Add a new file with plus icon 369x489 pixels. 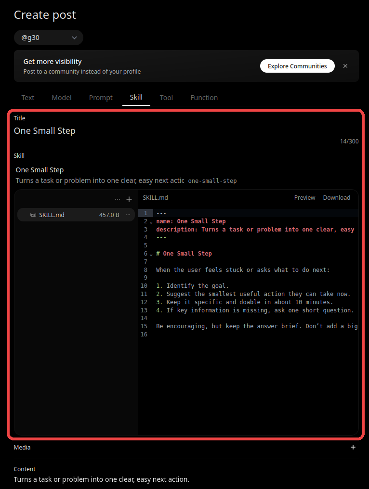coord(129,199)
